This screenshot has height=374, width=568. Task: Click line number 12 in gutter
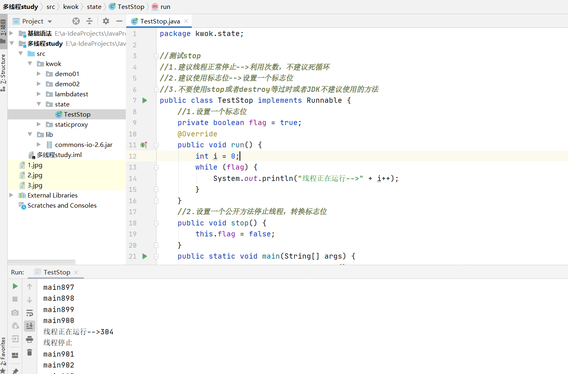(x=133, y=156)
